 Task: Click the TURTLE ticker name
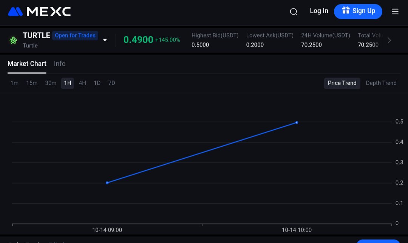pyautogui.click(x=36, y=36)
